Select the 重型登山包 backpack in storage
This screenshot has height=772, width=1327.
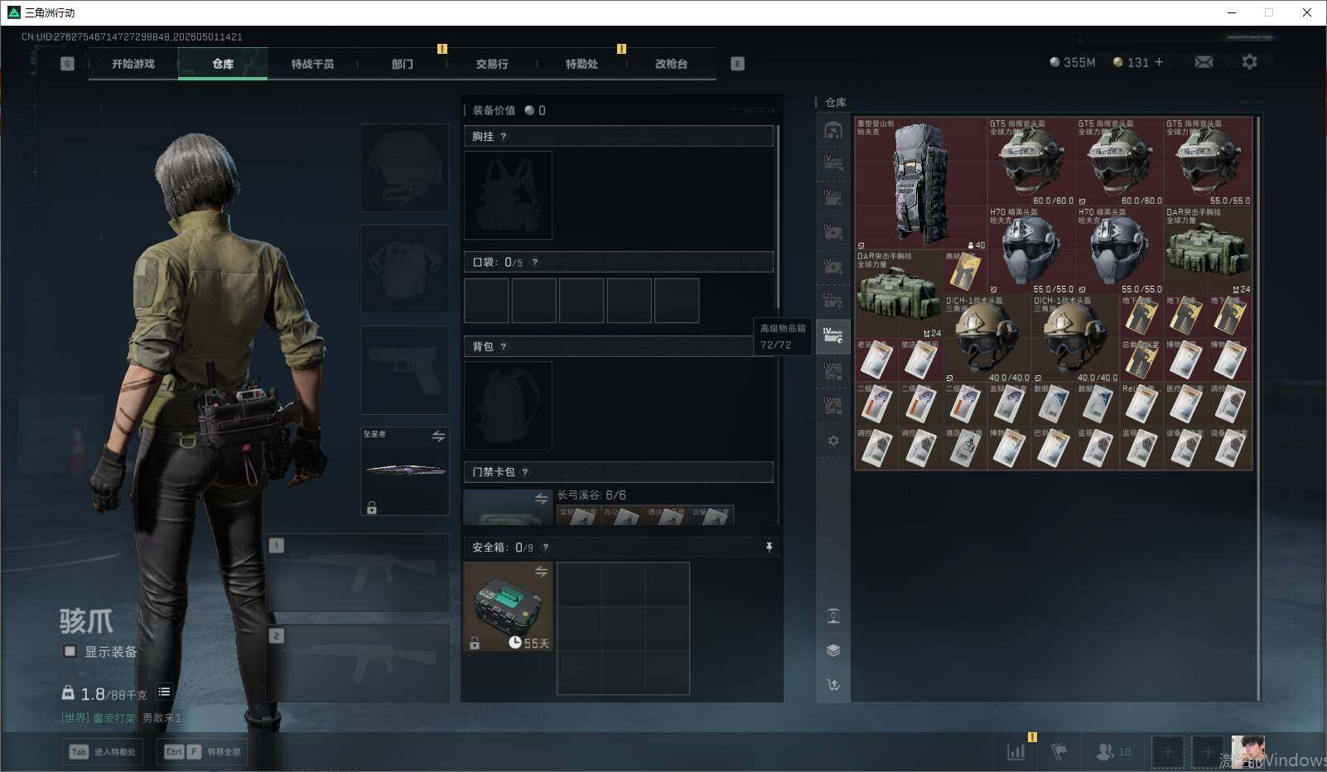coord(921,184)
